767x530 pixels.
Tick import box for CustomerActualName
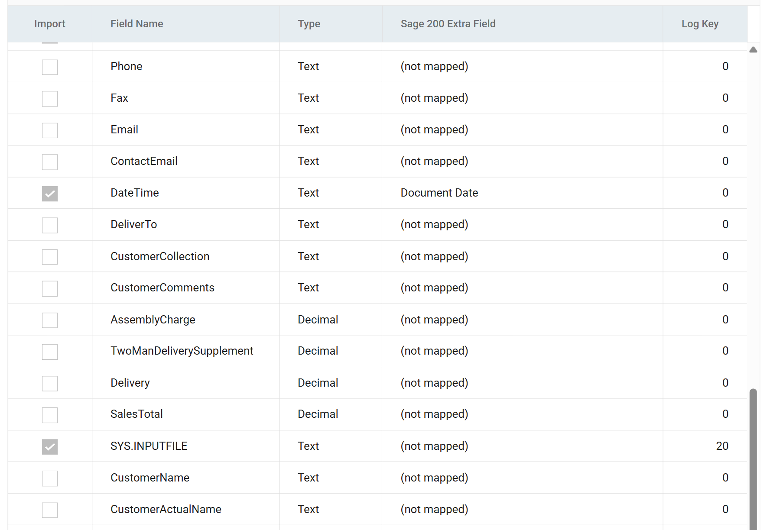[50, 510]
